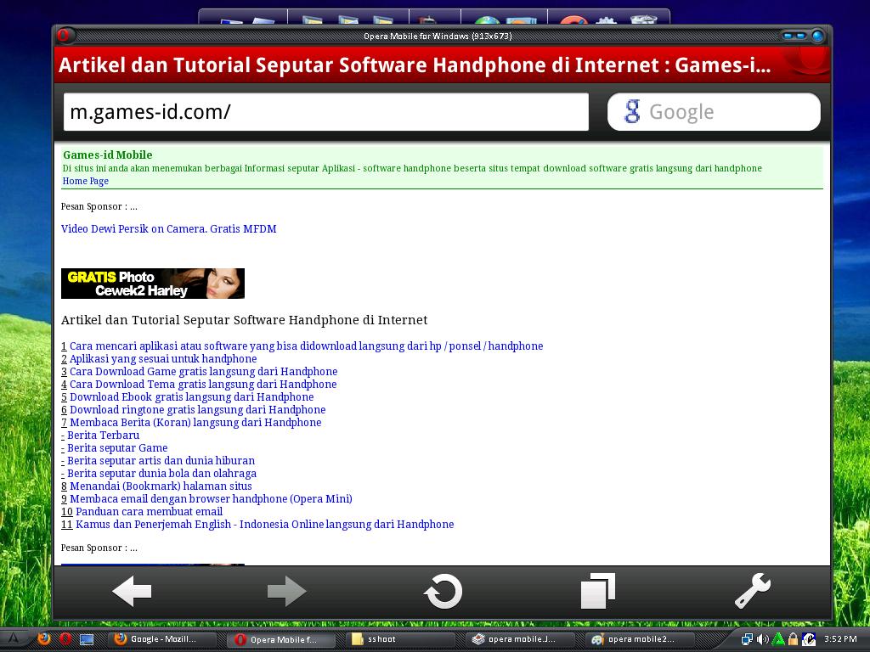Launch Firefox from the quick launch area

click(44, 638)
